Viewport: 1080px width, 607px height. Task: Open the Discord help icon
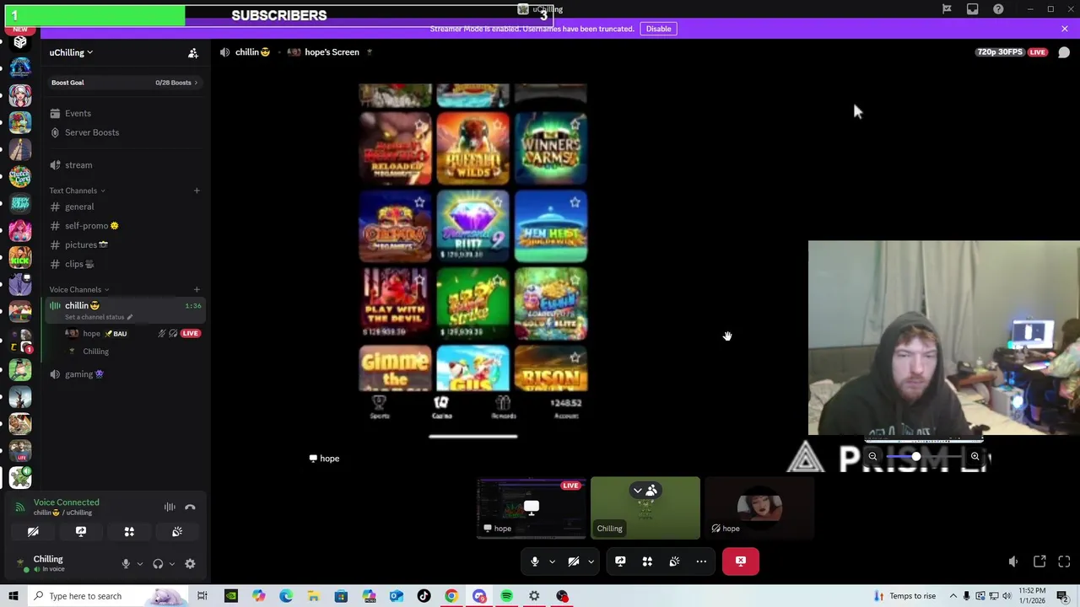998,9
